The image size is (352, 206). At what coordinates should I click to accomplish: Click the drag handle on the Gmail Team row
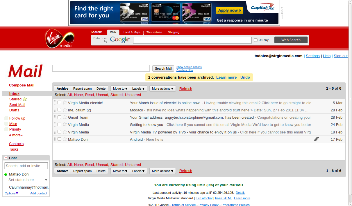pos(55,117)
